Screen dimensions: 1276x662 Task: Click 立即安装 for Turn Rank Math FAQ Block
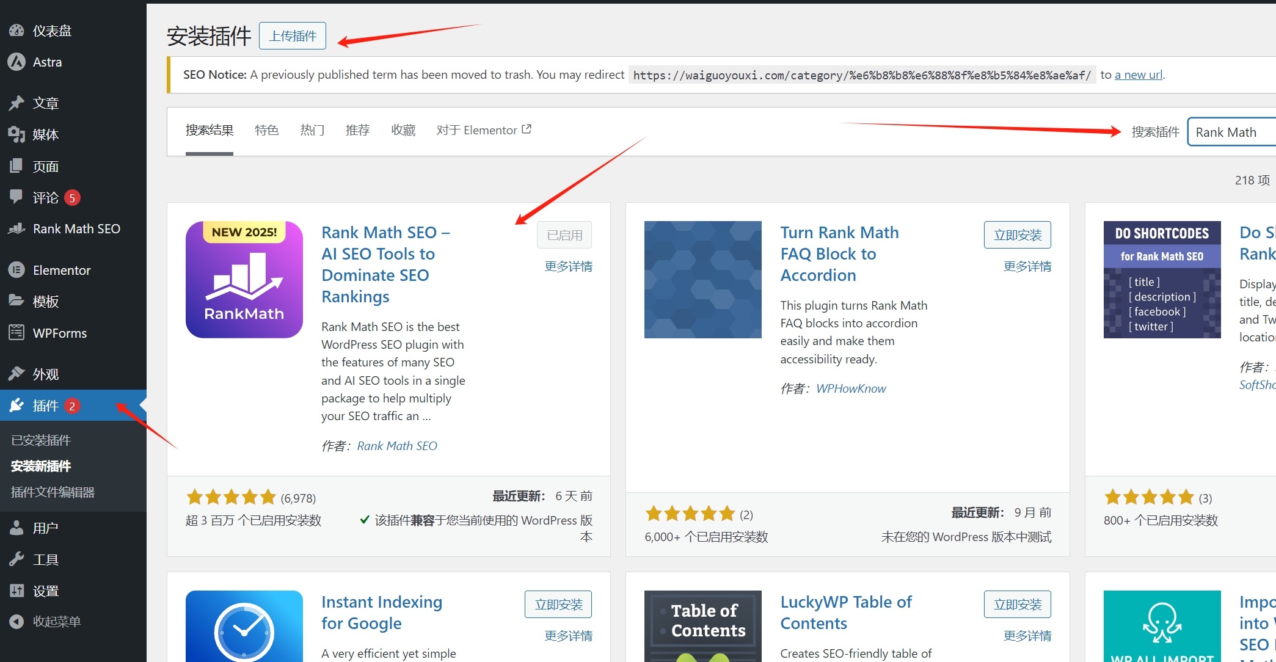1018,235
